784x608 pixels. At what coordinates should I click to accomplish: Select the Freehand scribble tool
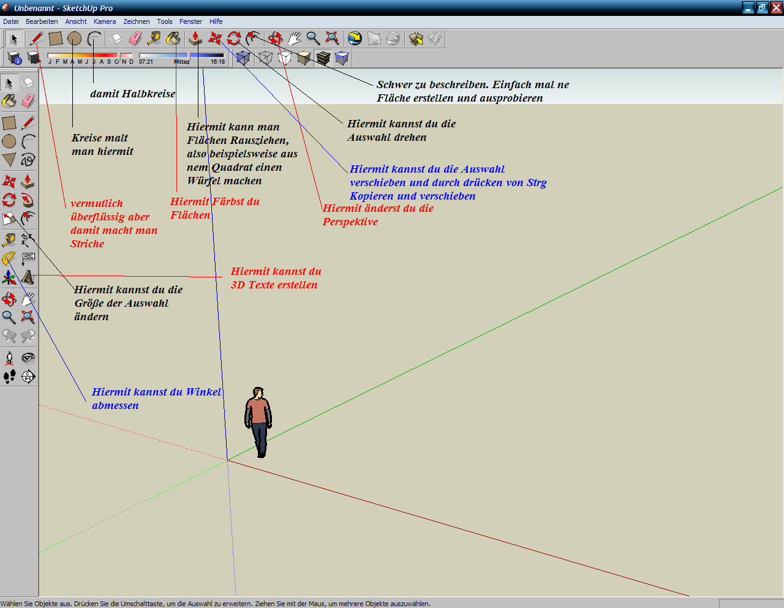[28, 160]
